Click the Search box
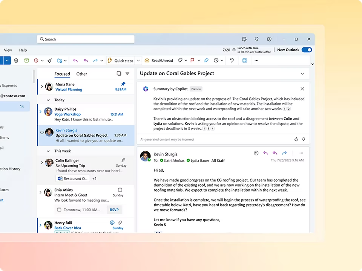The image size is (362, 271). (86, 39)
